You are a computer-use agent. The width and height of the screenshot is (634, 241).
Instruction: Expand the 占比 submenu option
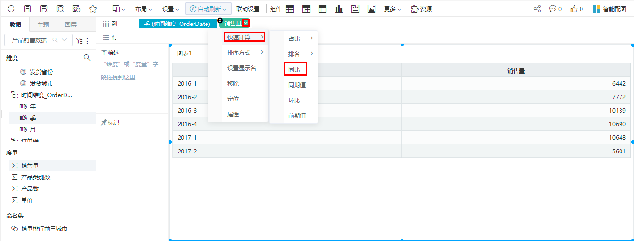click(294, 38)
